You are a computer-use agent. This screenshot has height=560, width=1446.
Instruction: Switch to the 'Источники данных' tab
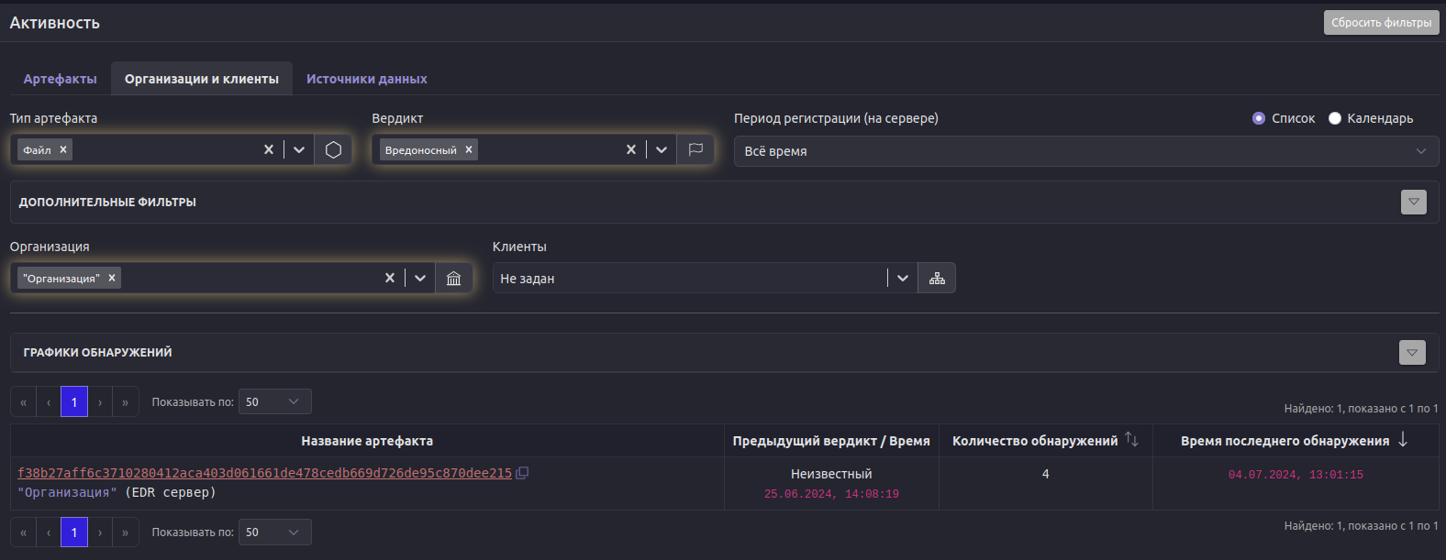tap(366, 79)
